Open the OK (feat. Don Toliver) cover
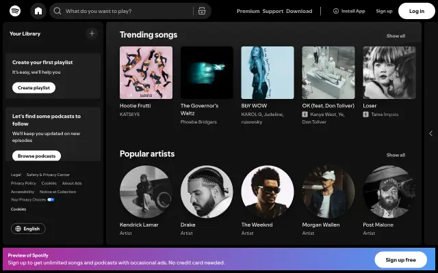 [328, 73]
